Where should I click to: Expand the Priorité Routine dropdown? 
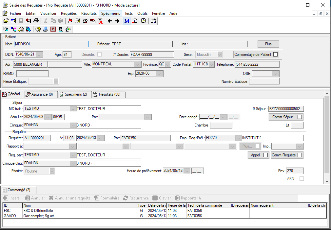[52, 171]
